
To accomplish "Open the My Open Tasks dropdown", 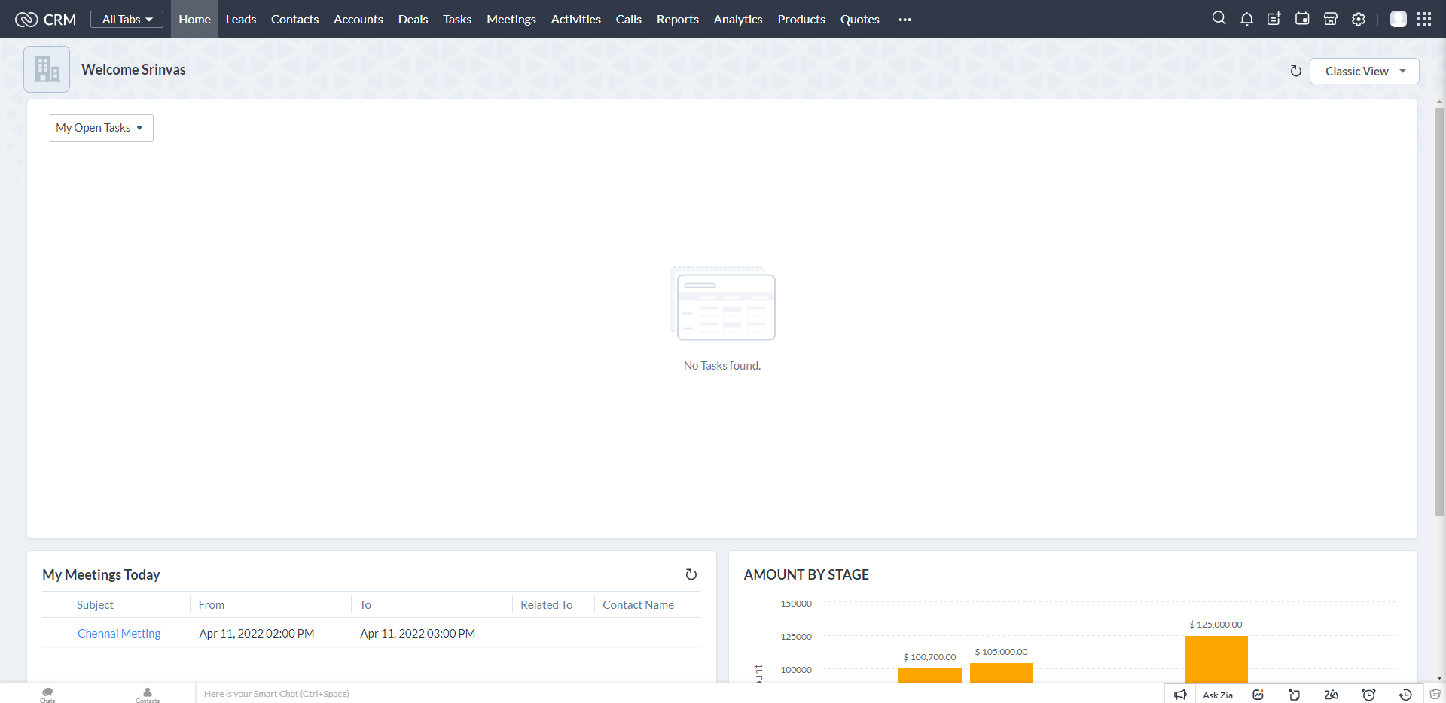I will (100, 127).
